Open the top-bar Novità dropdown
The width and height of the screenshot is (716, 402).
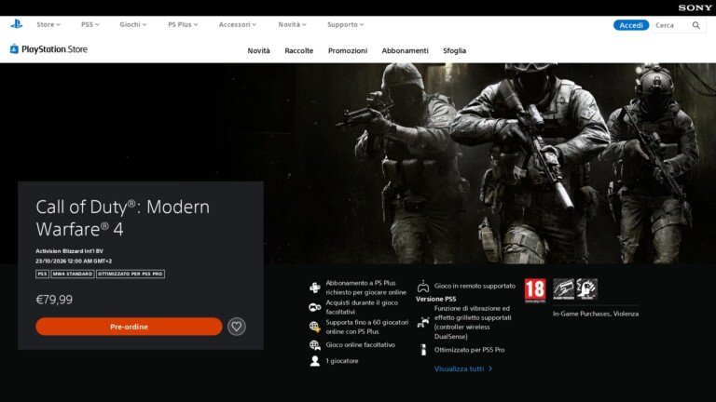pyautogui.click(x=292, y=24)
